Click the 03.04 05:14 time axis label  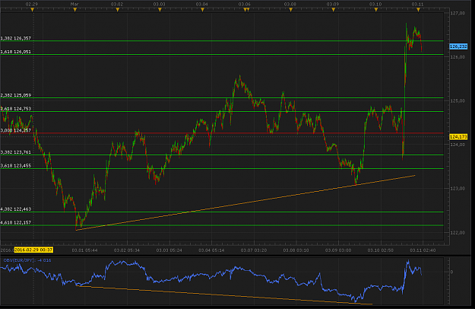[x=211, y=250]
